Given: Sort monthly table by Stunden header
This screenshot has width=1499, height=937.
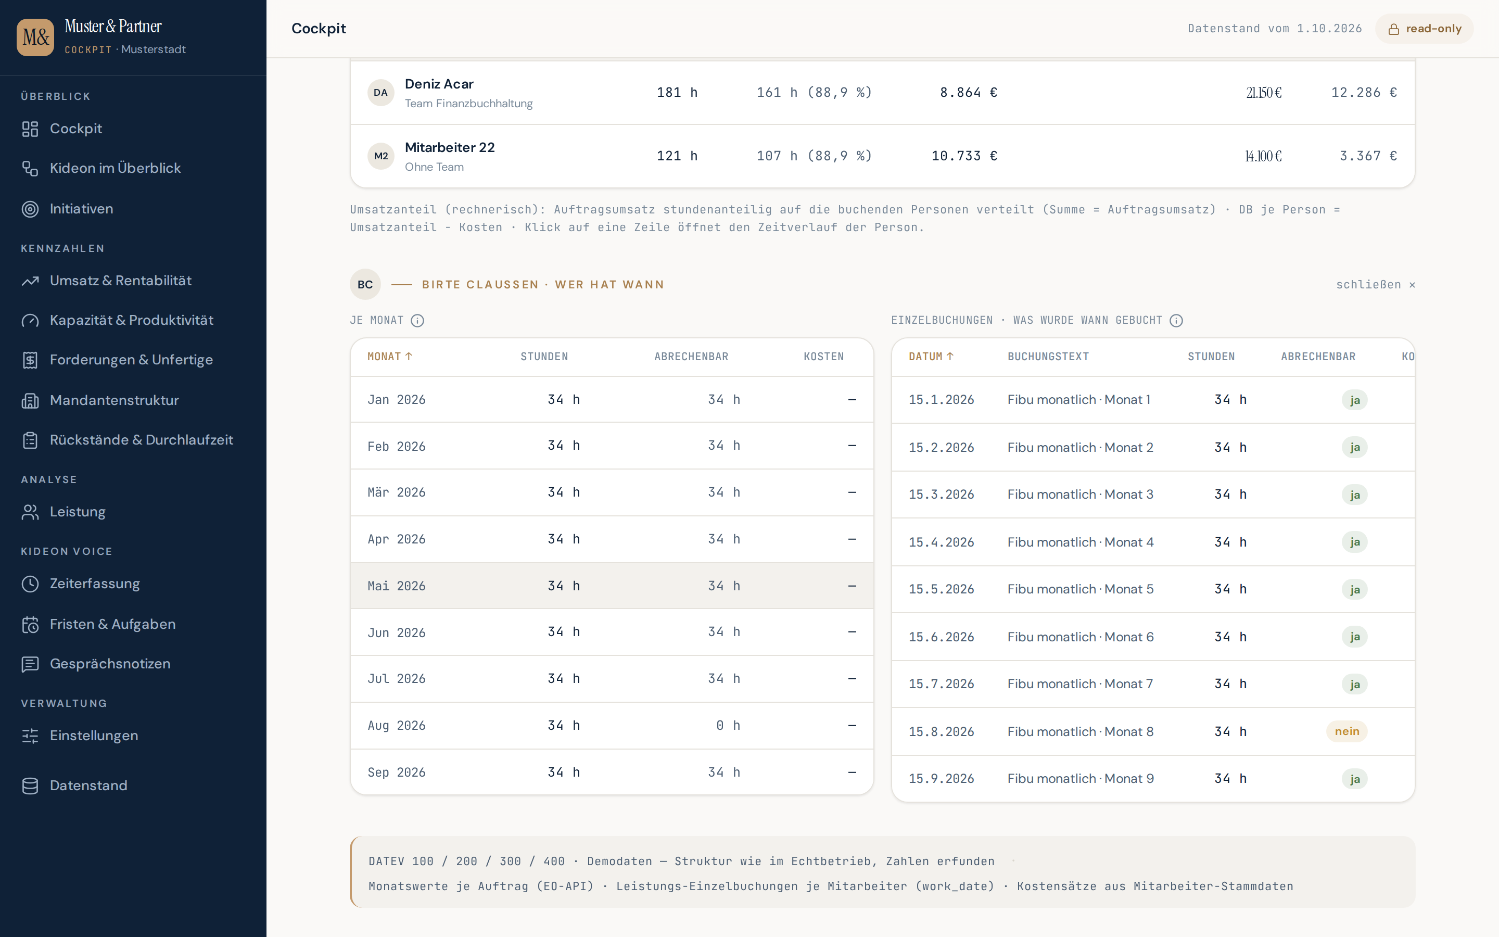Looking at the screenshot, I should pyautogui.click(x=544, y=357).
